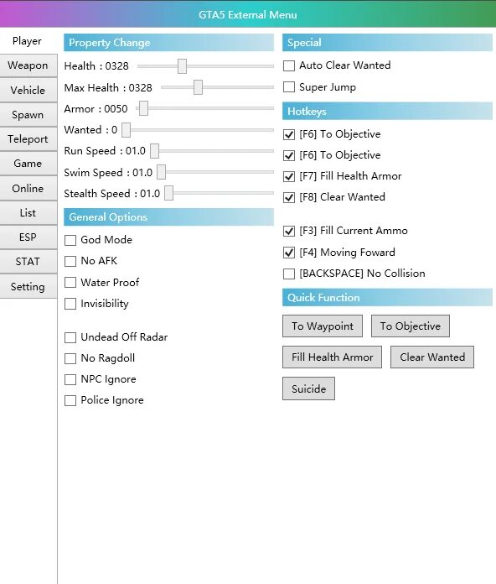
Task: Click the Quick Function section header
Action: pos(387,298)
